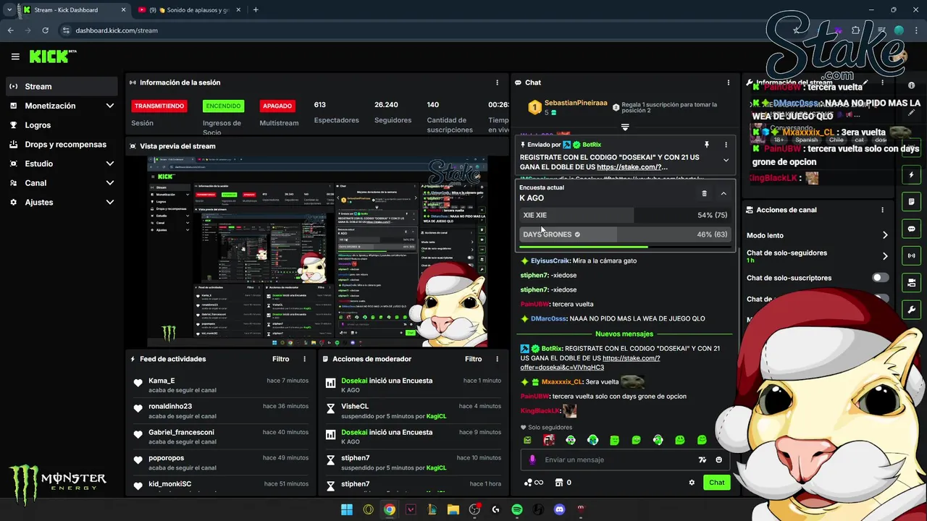Click the translate icon in the message box

click(702, 459)
